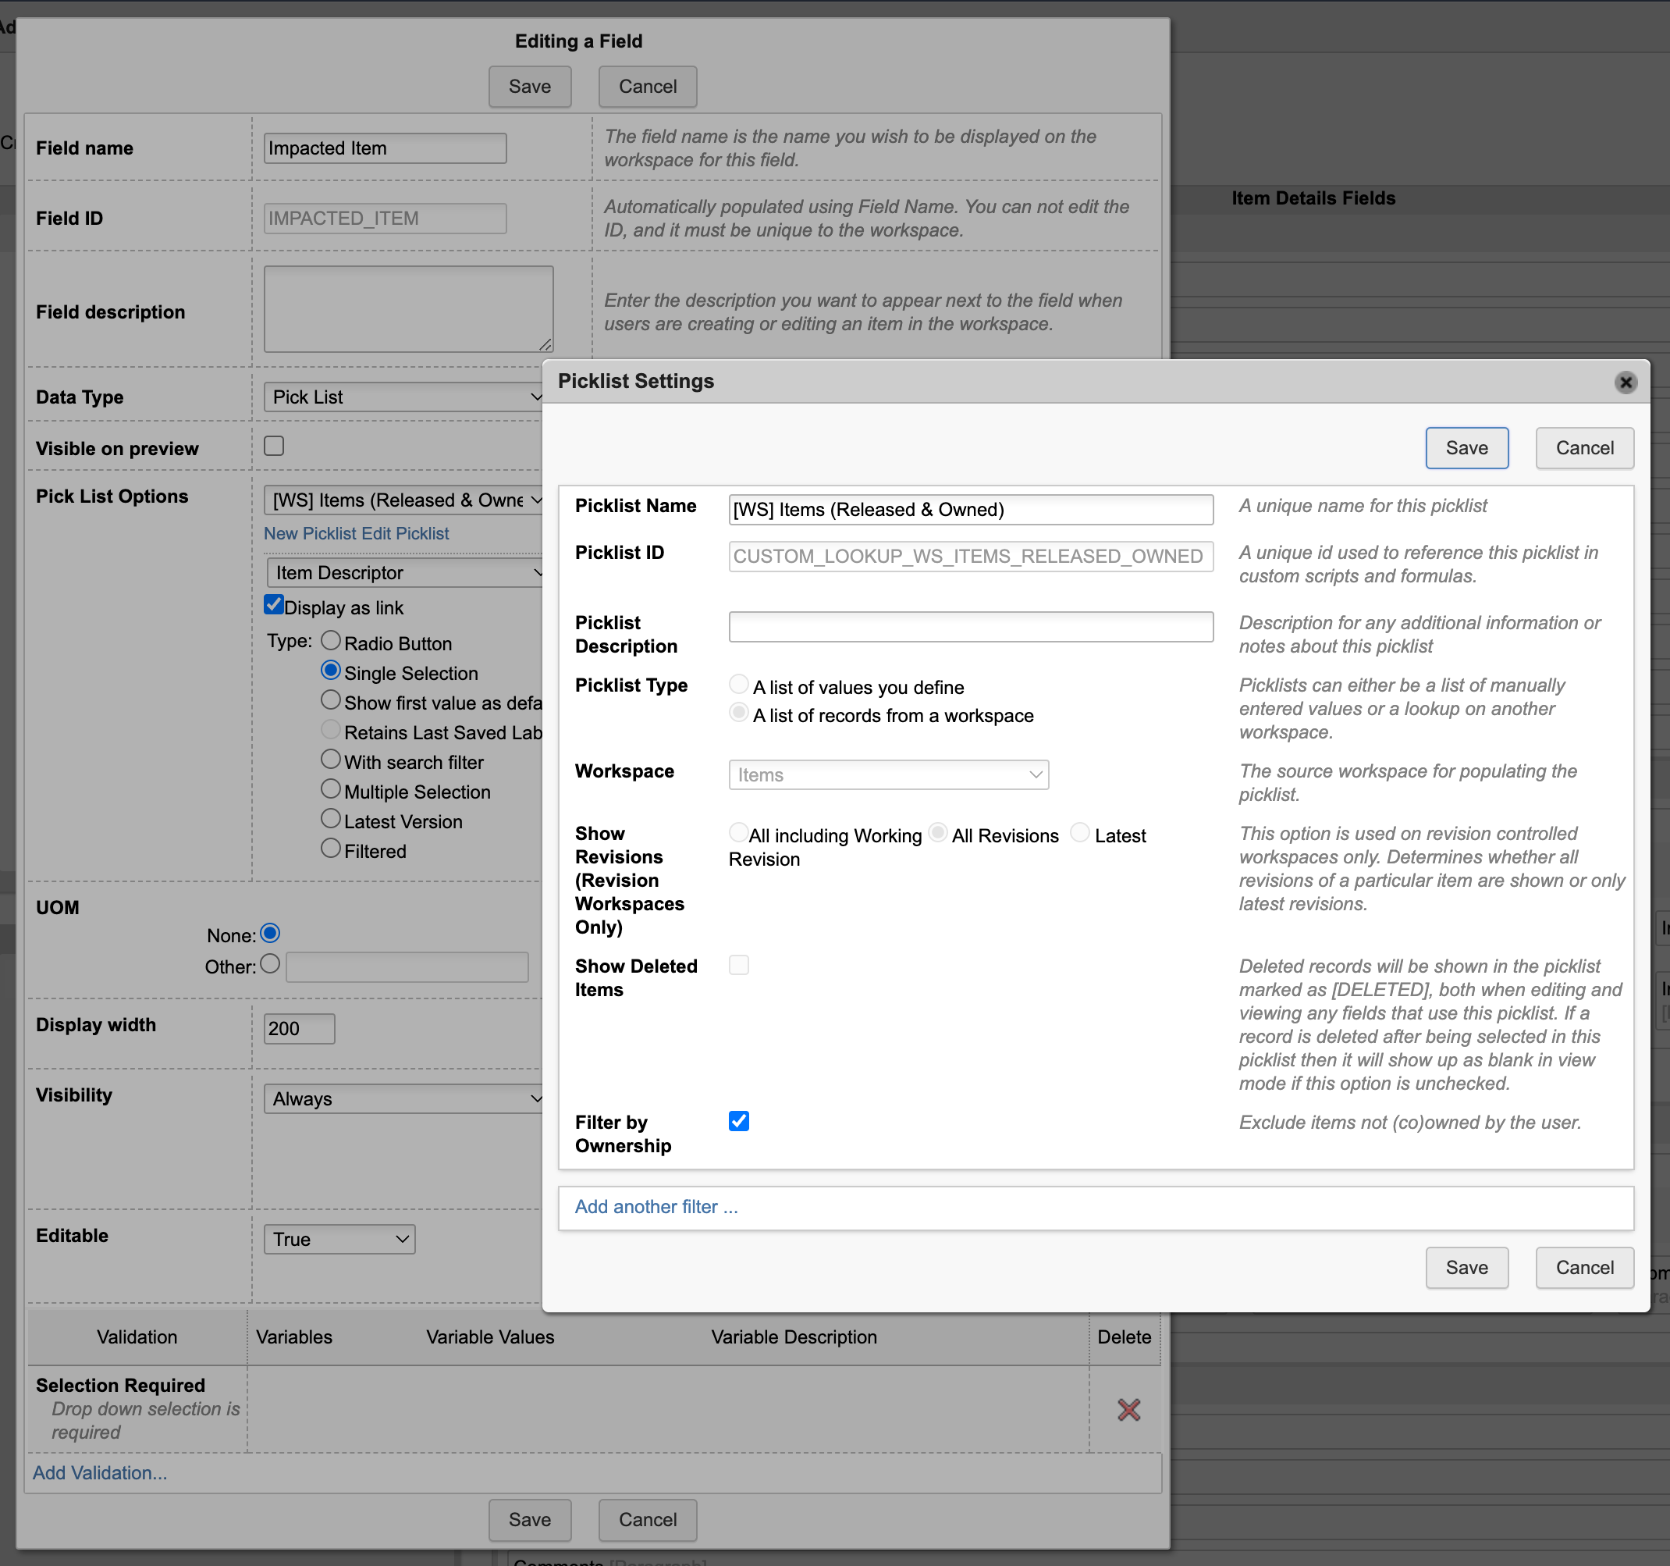Click Add another filter link

656,1207
